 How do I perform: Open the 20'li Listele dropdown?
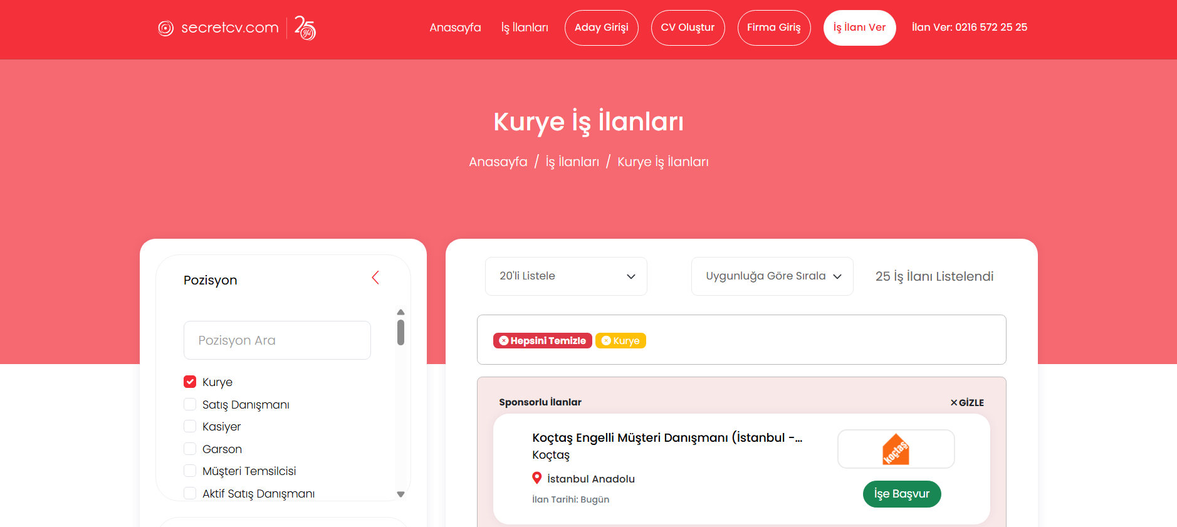pos(566,276)
